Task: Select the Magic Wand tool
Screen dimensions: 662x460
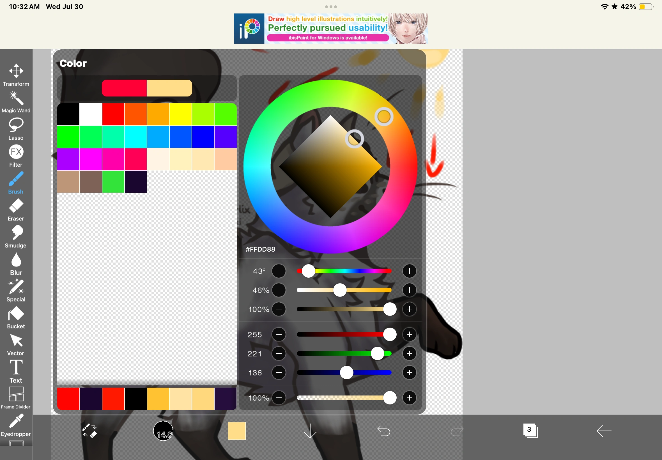Action: pyautogui.click(x=16, y=102)
